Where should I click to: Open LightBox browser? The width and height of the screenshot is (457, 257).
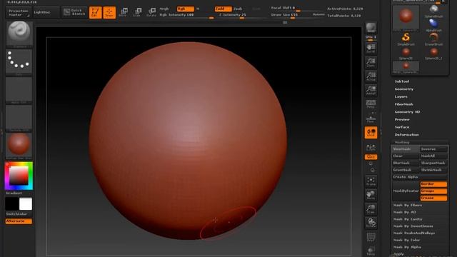click(x=46, y=13)
